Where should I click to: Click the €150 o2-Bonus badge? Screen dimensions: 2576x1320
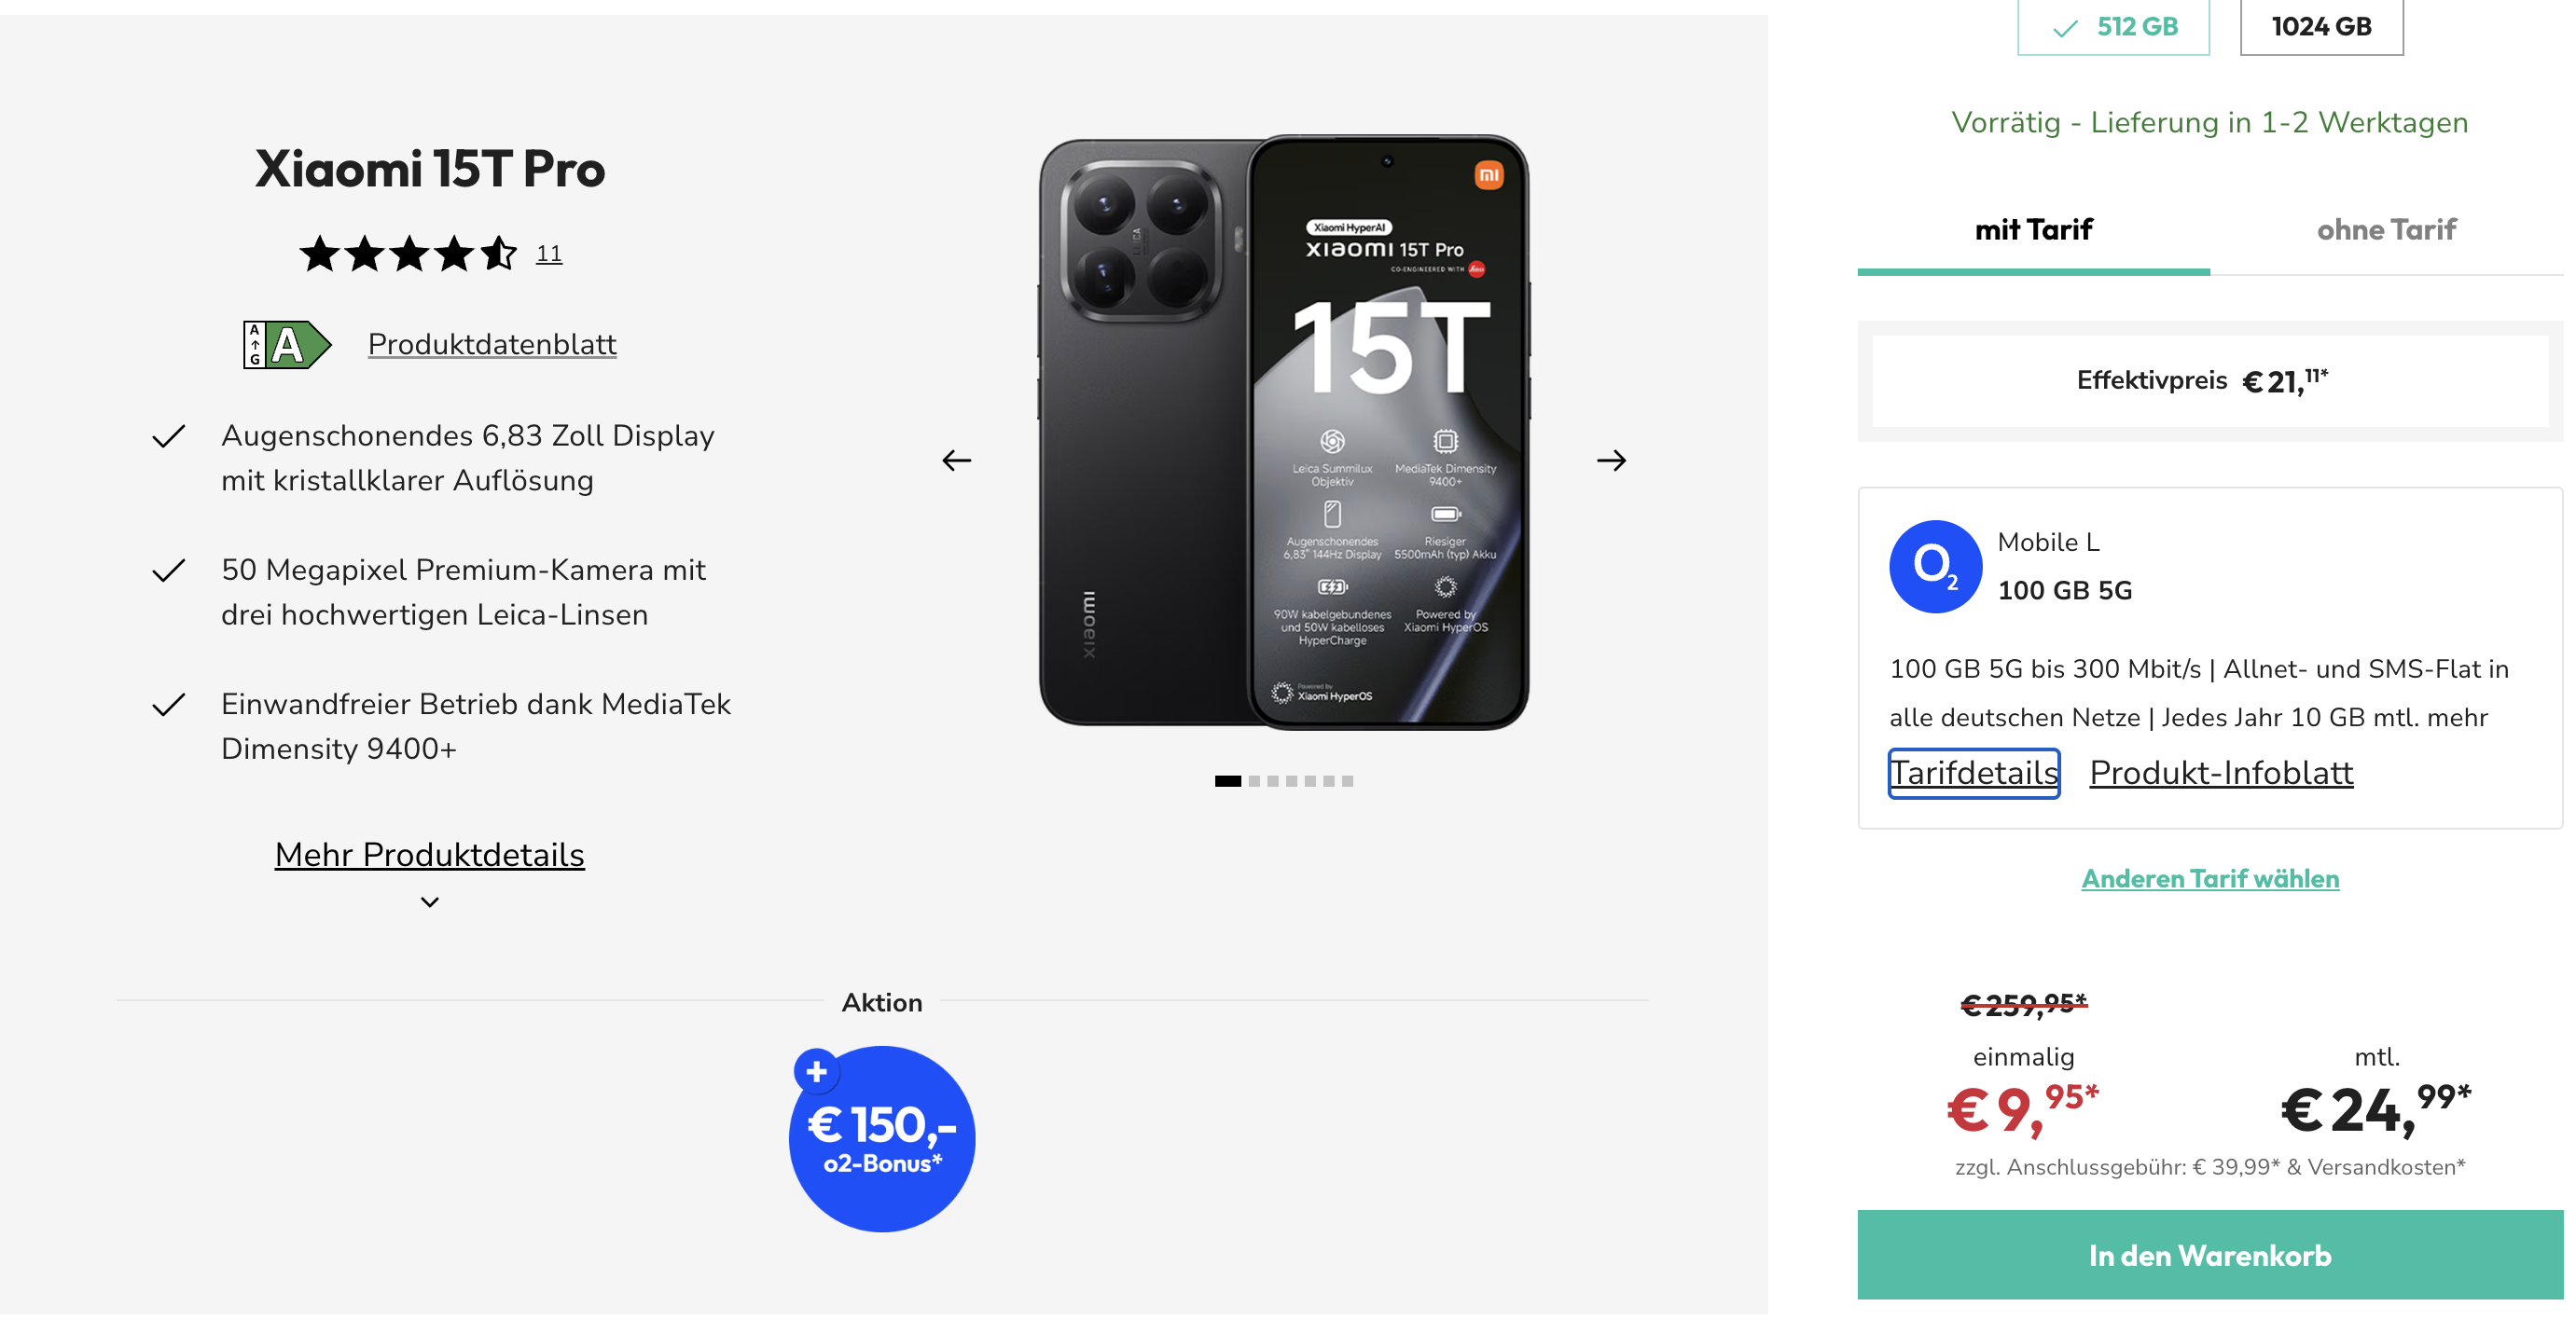[882, 1139]
